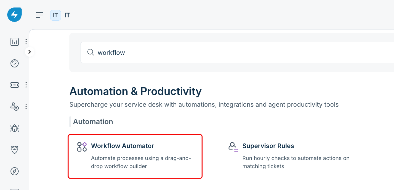This screenshot has height=190, width=394.
Task: Open three-dot menu beside tickets icon
Action: coord(26,85)
